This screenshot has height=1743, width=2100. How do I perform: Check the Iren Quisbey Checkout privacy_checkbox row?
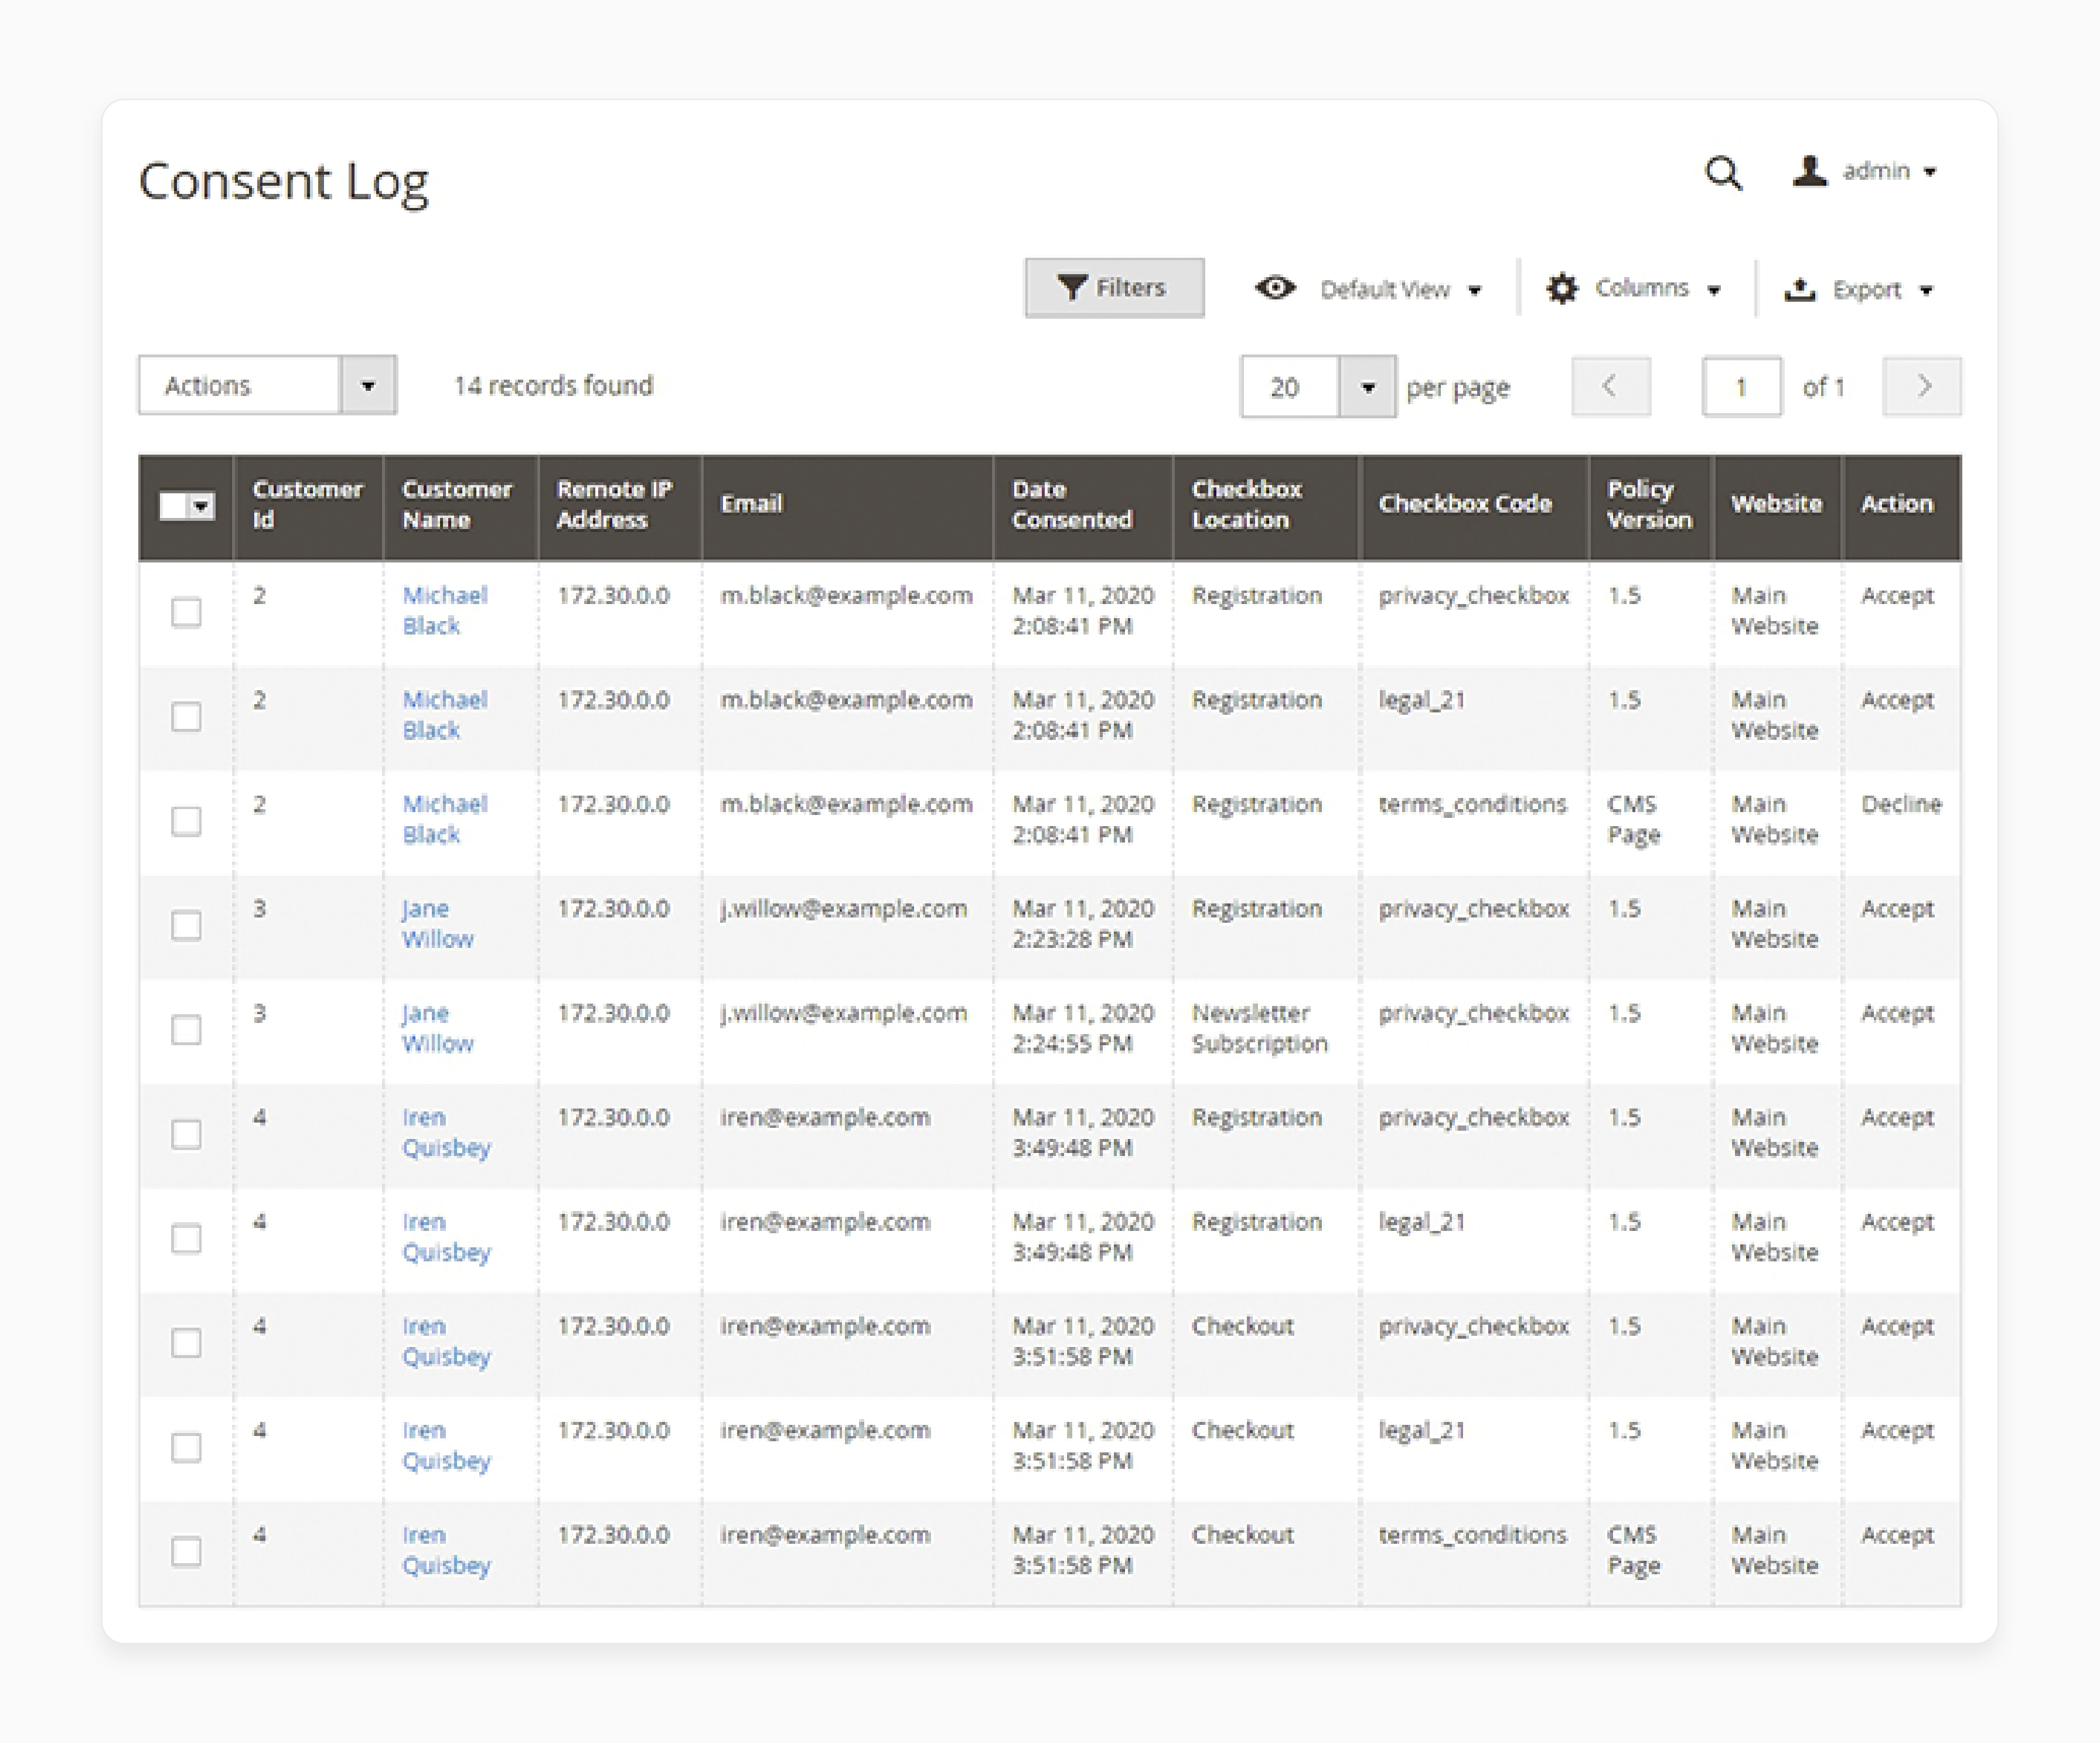[186, 1343]
